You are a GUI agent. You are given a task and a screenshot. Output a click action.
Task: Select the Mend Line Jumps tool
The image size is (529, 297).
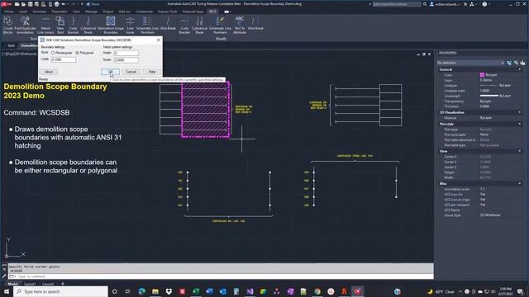(45, 25)
